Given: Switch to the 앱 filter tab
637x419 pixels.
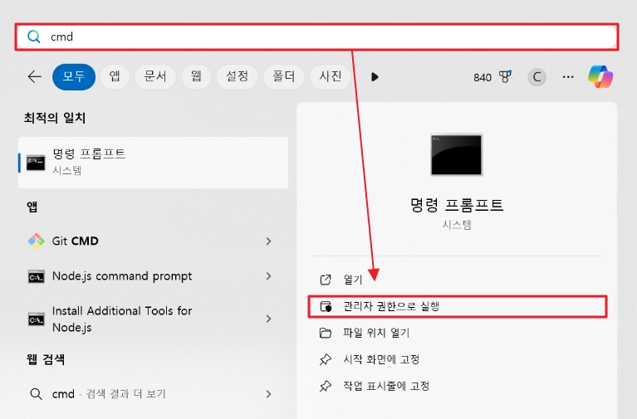Looking at the screenshot, I should pyautogui.click(x=115, y=76).
